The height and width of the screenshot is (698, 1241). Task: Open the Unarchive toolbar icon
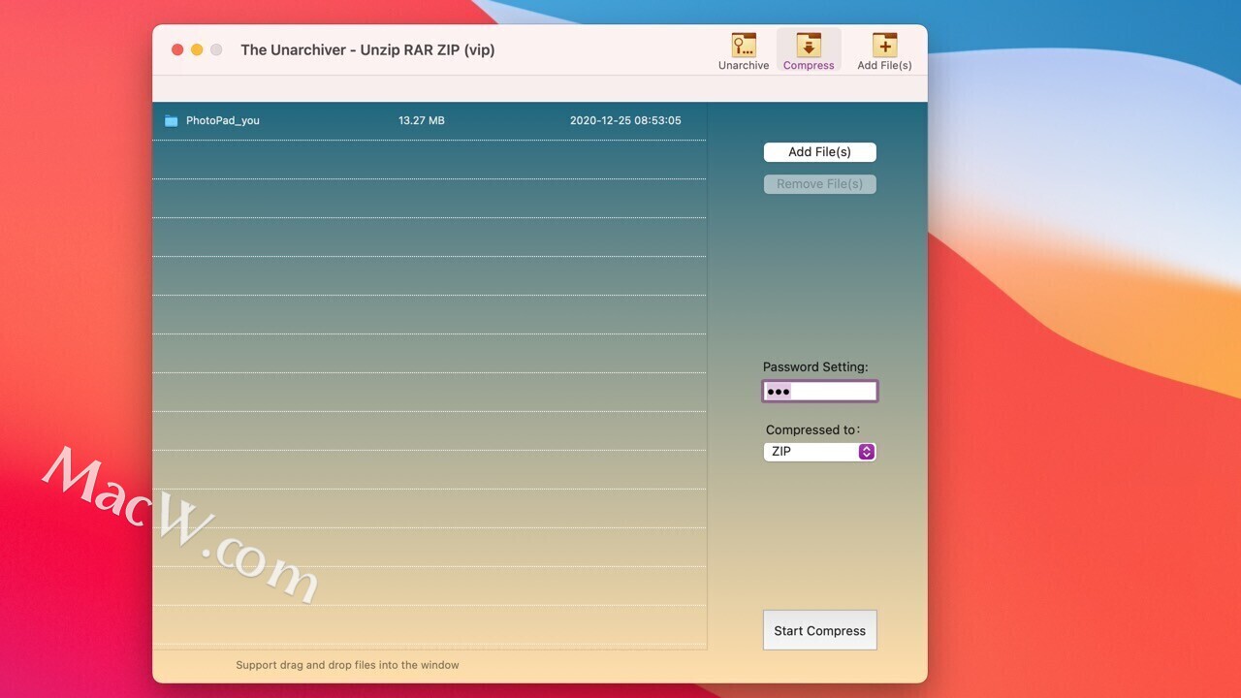click(x=744, y=51)
